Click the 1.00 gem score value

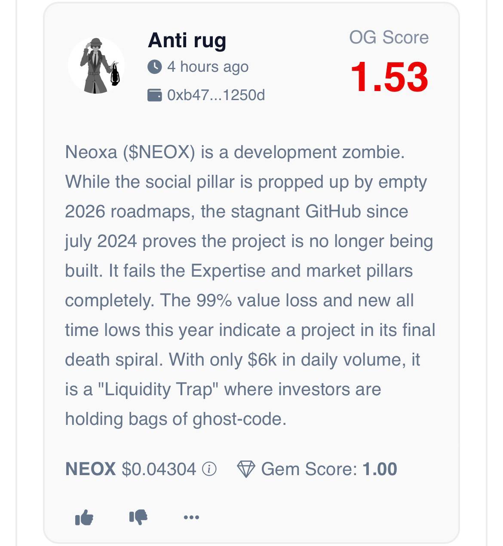point(380,469)
